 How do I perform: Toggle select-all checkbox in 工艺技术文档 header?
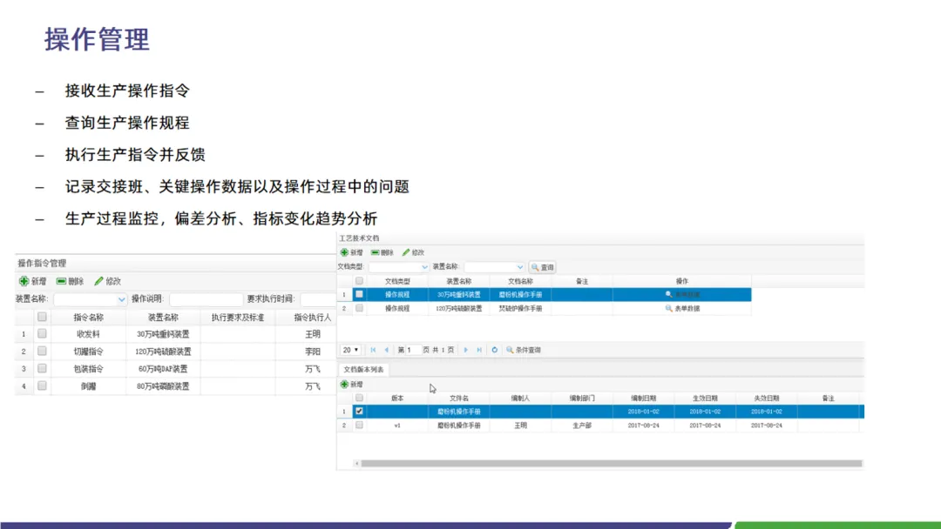(359, 280)
